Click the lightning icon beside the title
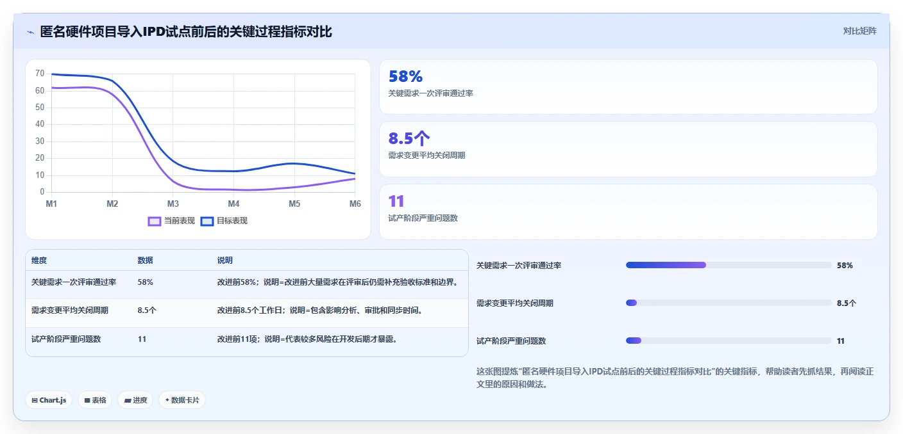Screen dimensions: 903x434 (x=30, y=31)
